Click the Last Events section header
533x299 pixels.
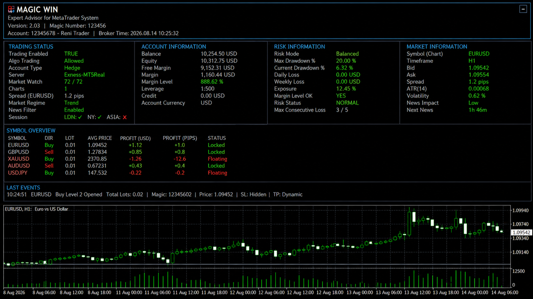(23, 187)
